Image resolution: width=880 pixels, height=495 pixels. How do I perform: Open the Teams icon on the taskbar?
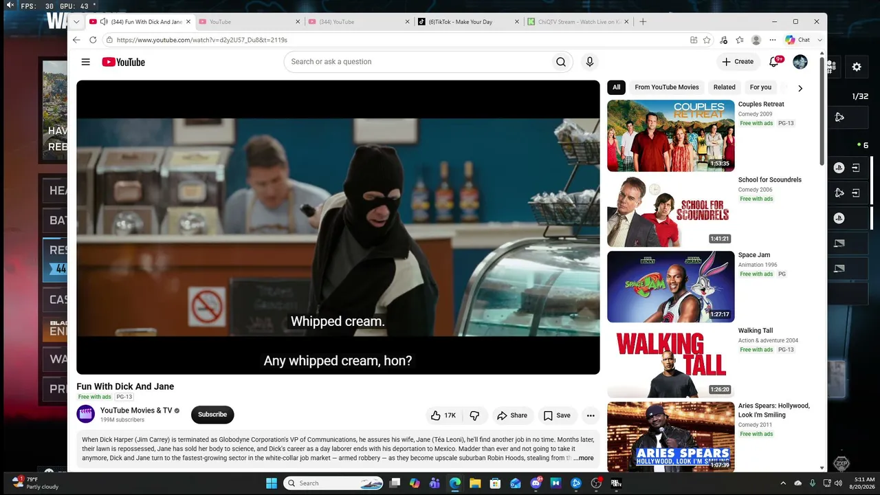tap(434, 483)
